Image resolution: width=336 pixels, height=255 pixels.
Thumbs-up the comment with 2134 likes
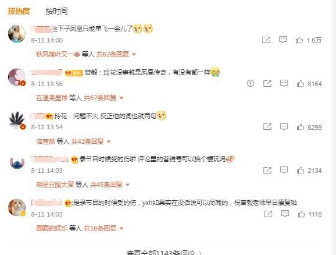[301, 170]
